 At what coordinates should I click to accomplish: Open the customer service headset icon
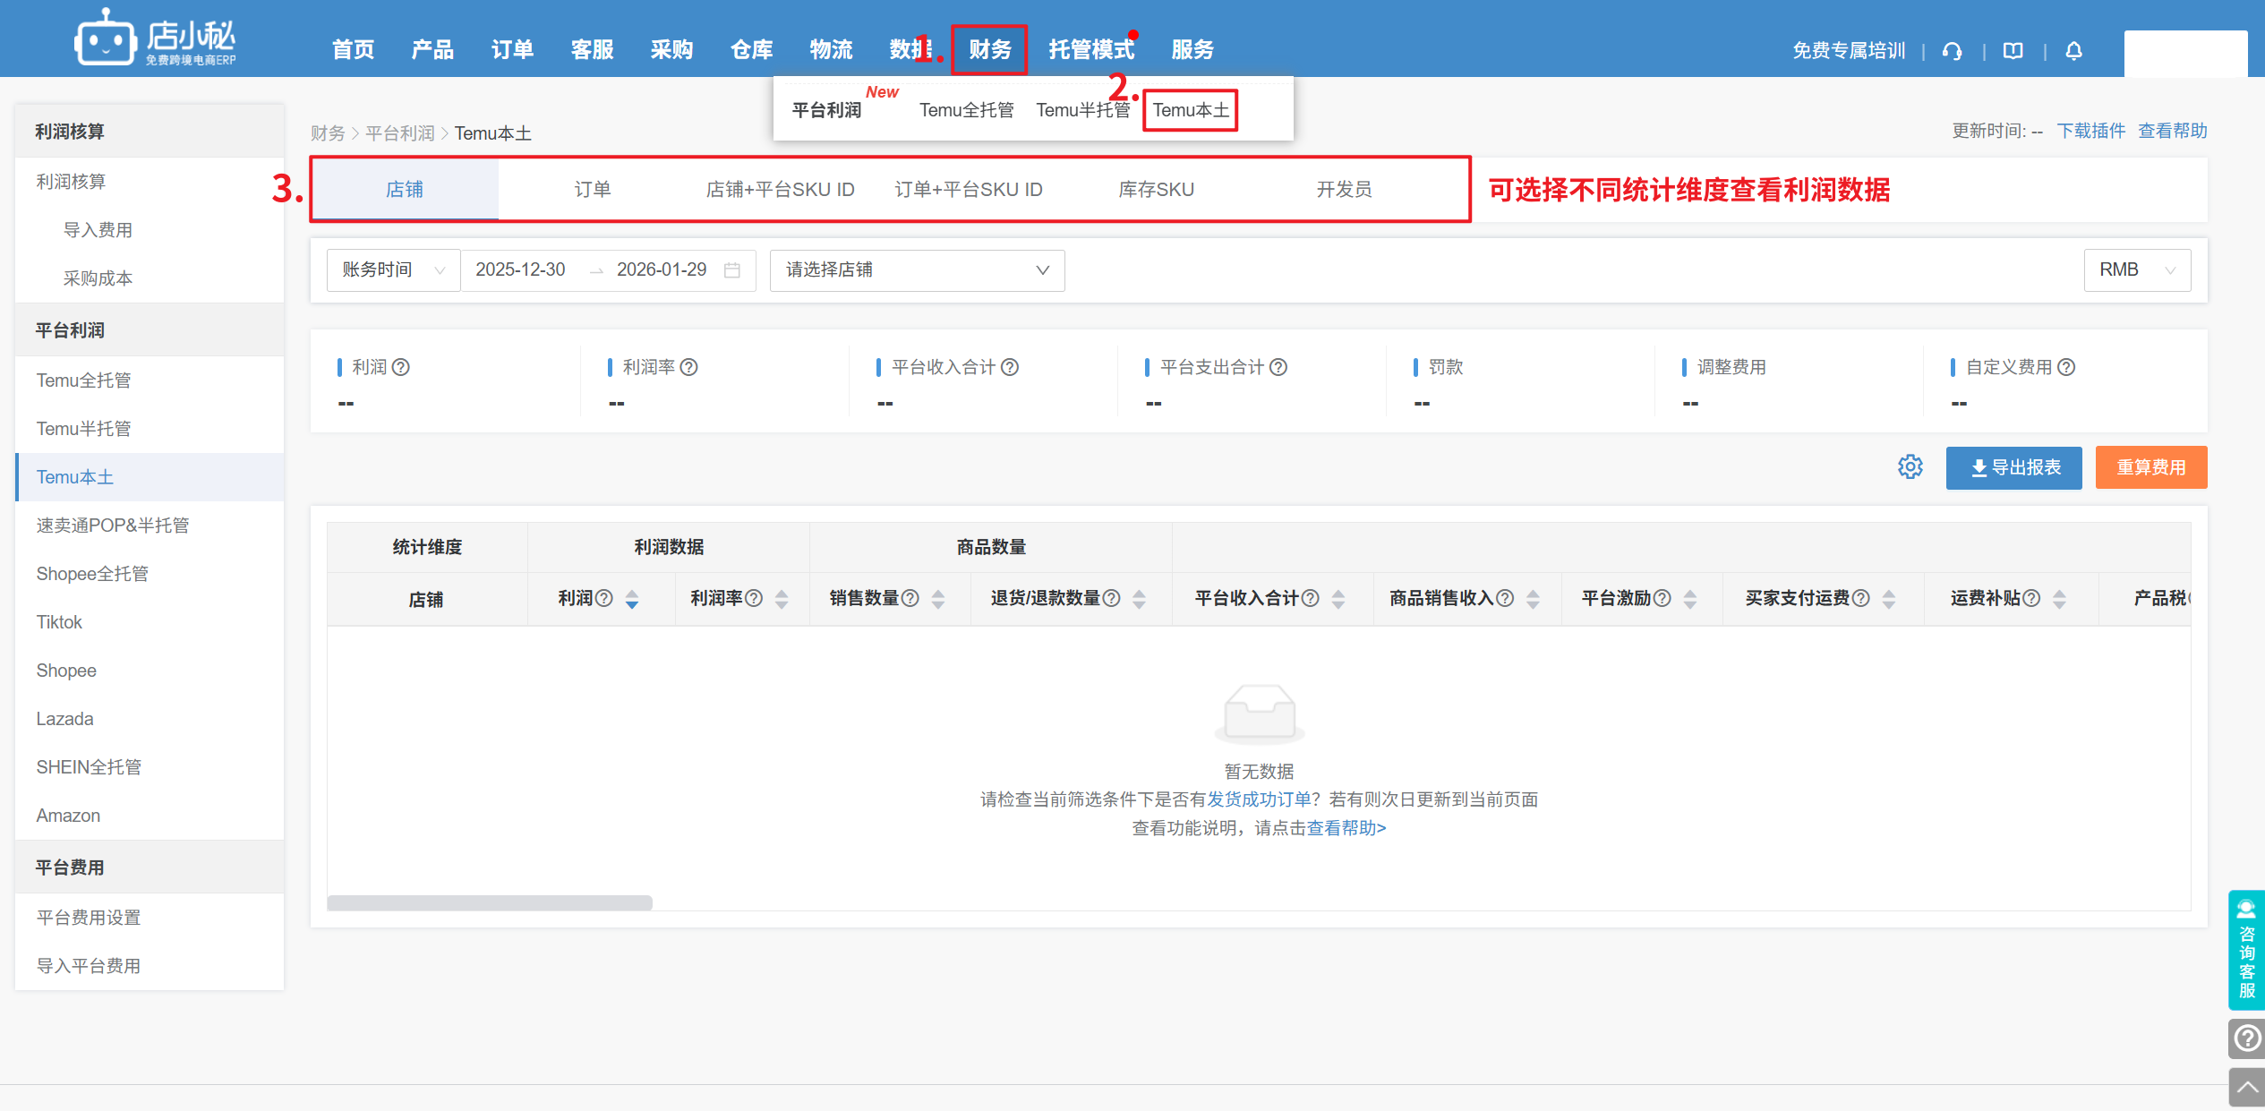(1953, 51)
